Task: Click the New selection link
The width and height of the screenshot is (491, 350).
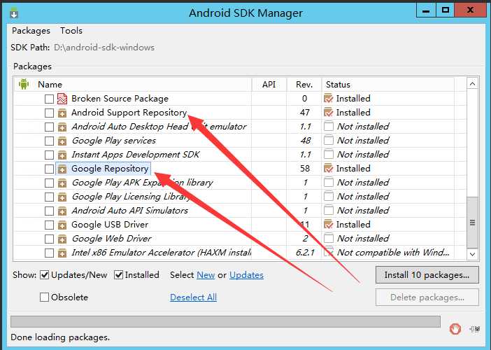Action: coord(206,275)
